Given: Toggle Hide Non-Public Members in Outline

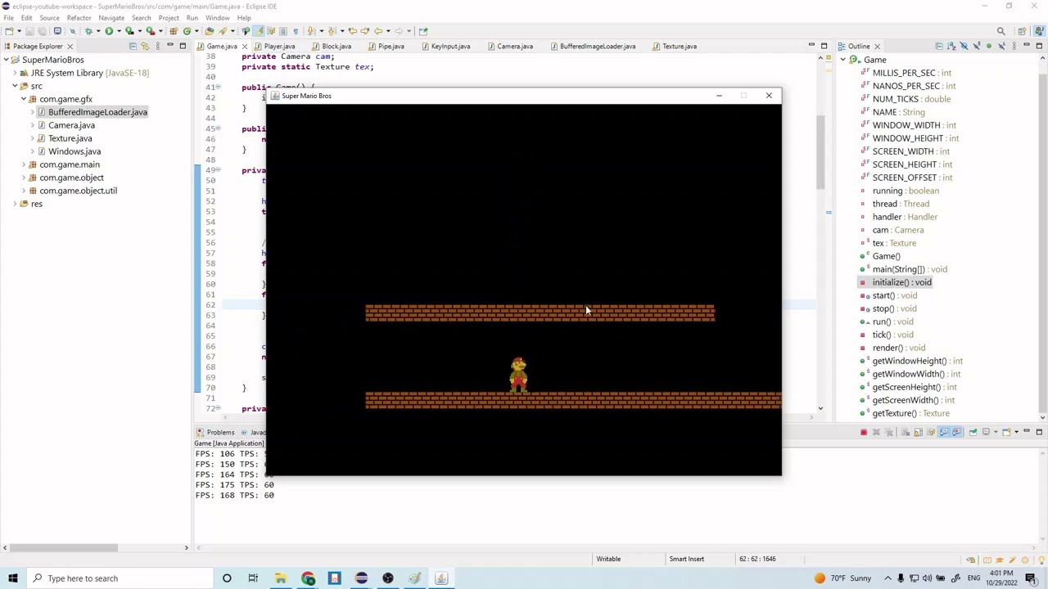Looking at the screenshot, I should point(989,46).
